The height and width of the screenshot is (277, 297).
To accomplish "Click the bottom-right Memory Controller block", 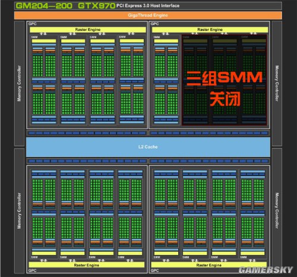I will pos(277,210).
